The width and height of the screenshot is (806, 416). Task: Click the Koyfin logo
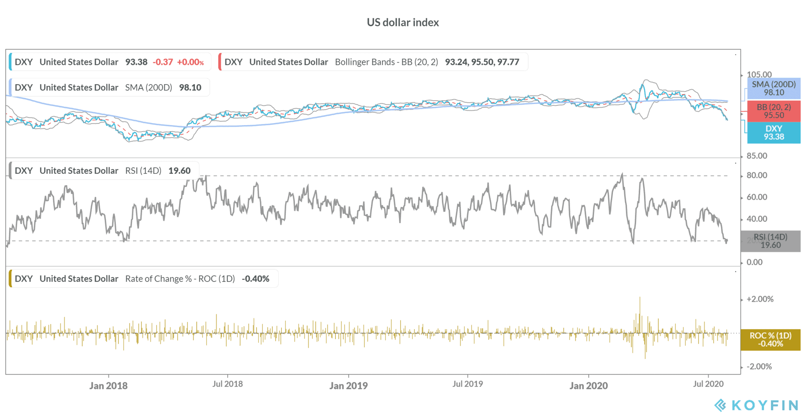click(x=756, y=405)
